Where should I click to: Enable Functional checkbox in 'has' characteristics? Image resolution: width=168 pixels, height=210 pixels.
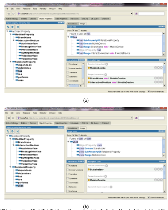(x=68, y=64)
